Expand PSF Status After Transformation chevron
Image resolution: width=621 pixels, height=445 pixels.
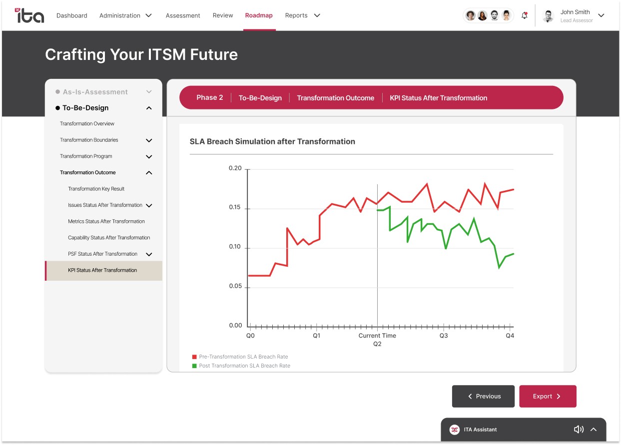click(x=149, y=254)
